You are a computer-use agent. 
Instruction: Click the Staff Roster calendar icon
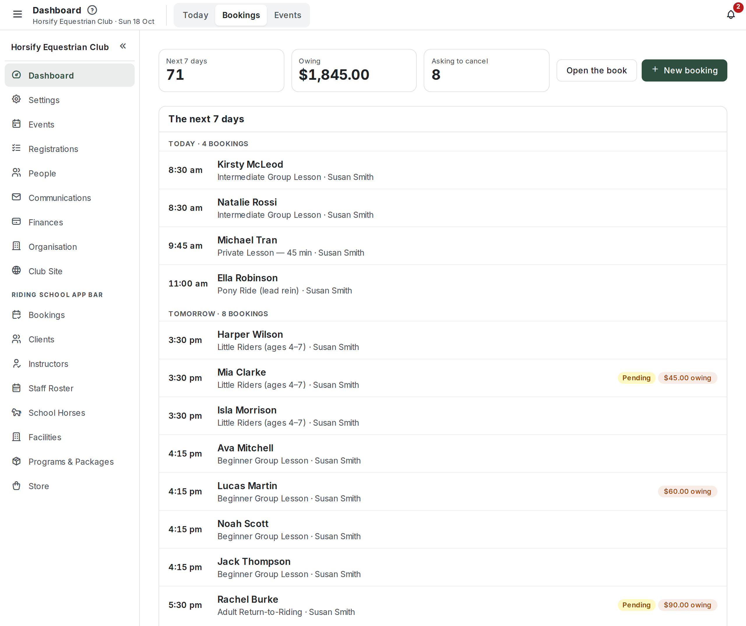[16, 388]
